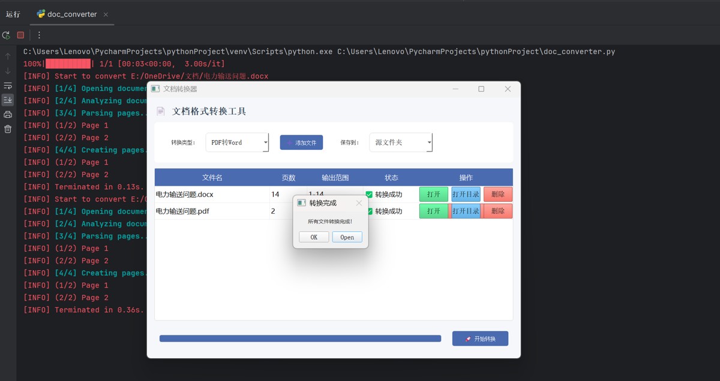This screenshot has height=381, width=720.
Task: Click Open in the 转换完成 dialog
Action: [347, 237]
